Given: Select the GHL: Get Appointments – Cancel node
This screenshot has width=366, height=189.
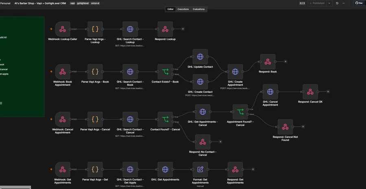Looking at the screenshot, I should [x=203, y=112].
